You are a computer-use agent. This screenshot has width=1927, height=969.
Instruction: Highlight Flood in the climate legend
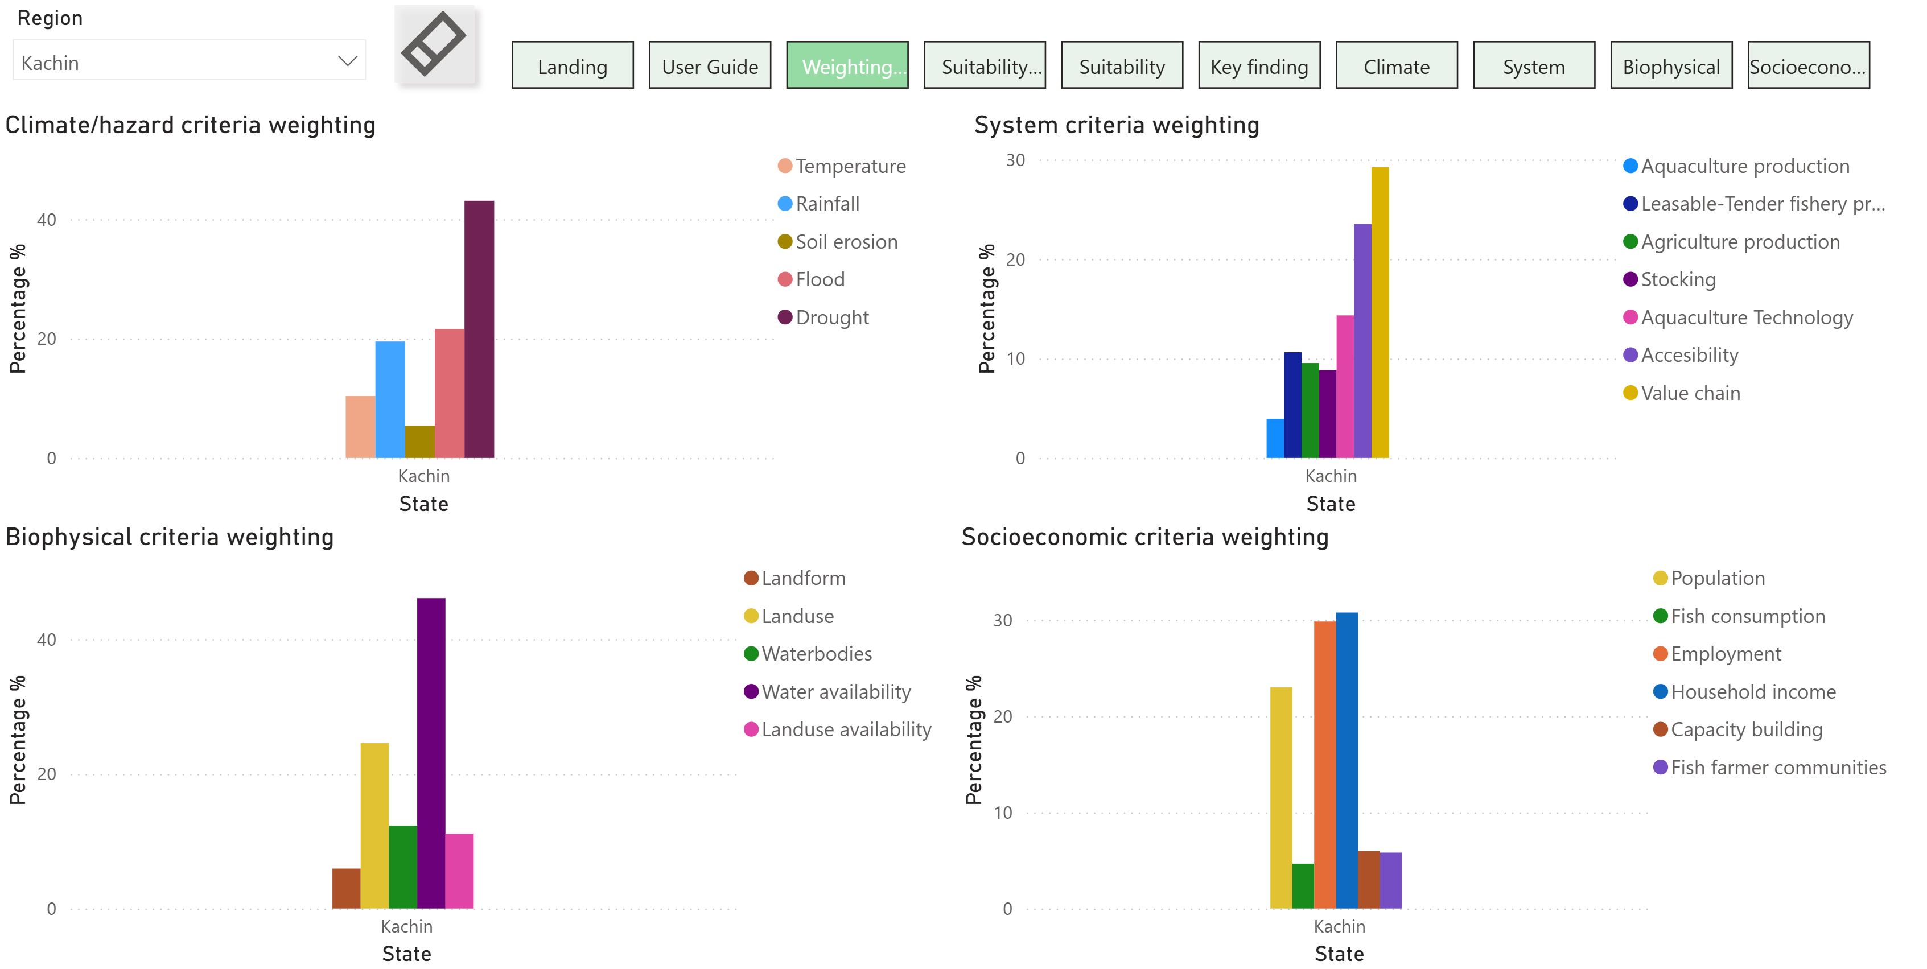coord(812,279)
